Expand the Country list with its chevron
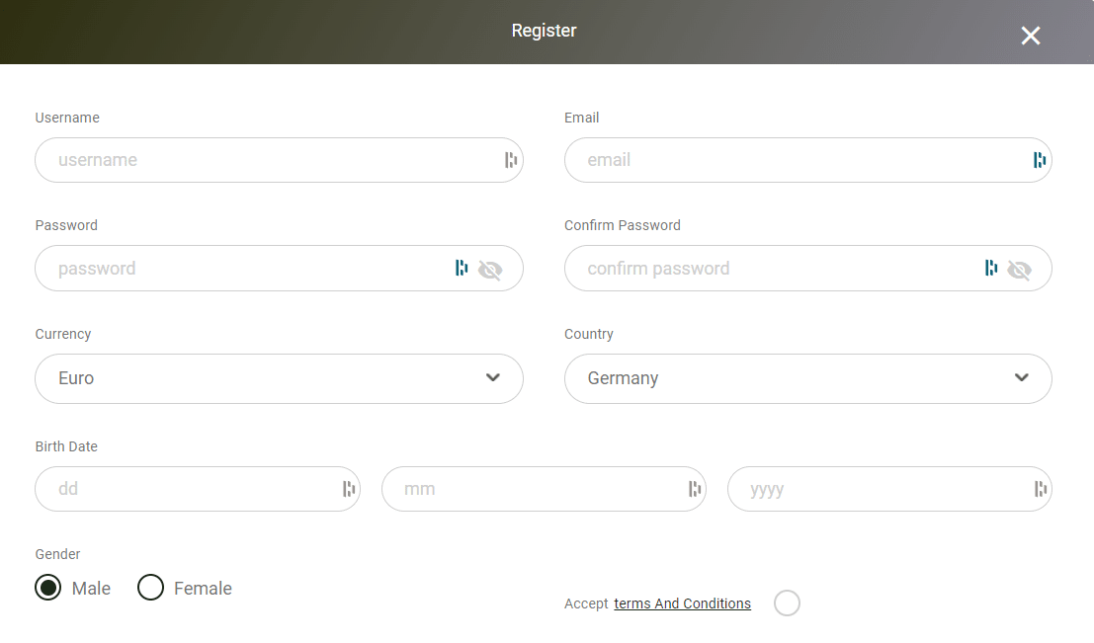 coord(1021,377)
